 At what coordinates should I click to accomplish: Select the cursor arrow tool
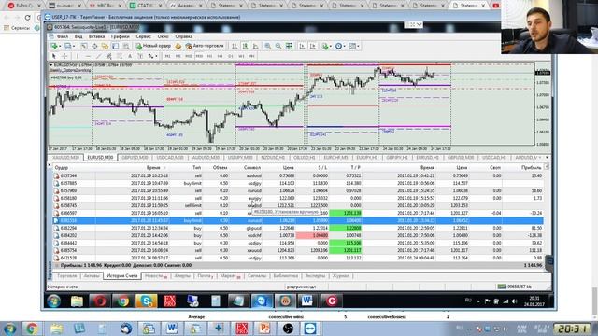pos(54,56)
